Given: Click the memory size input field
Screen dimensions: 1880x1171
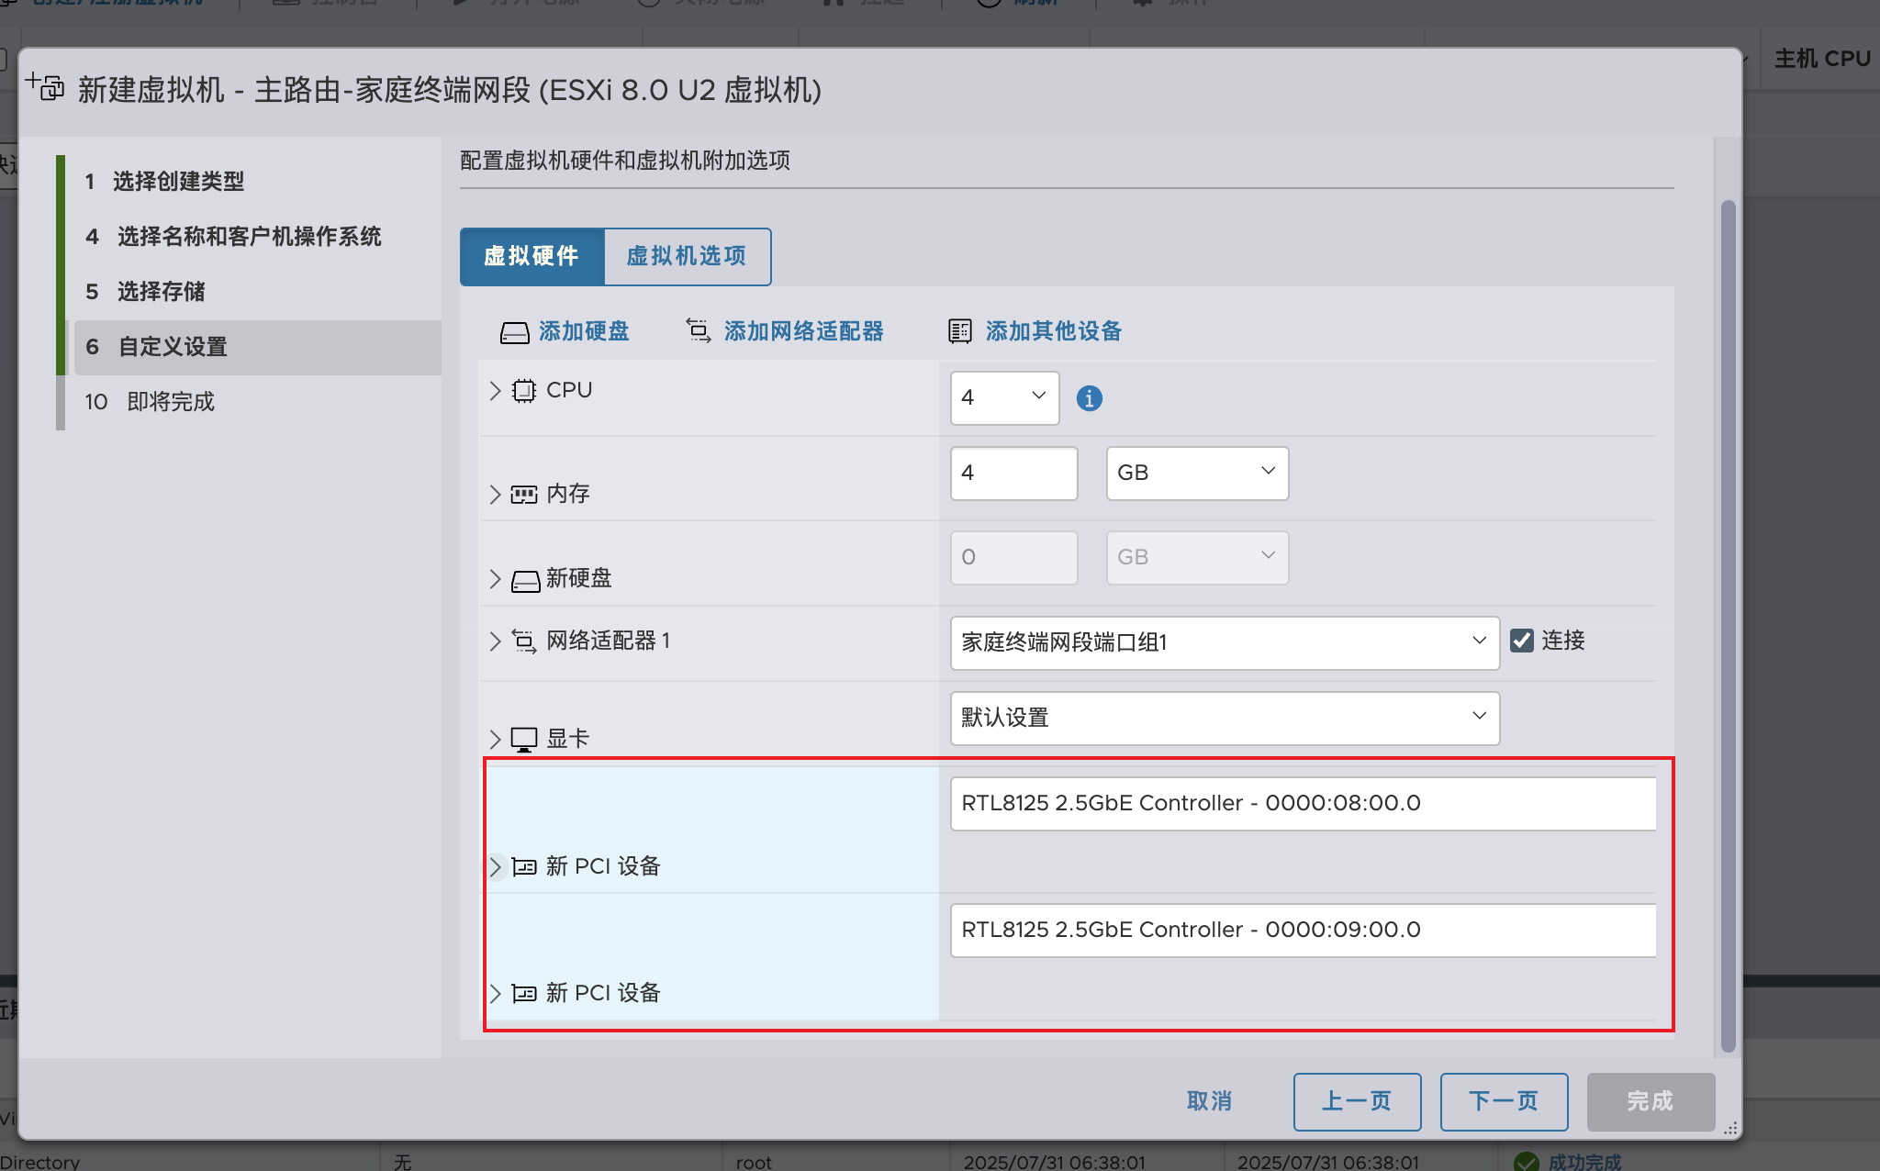Looking at the screenshot, I should coord(1013,474).
